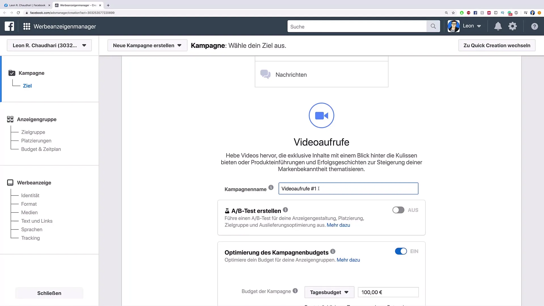Click the Kampagne checkbox icon in sidebar
Screen dimensions: 544x306
[x=12, y=73]
